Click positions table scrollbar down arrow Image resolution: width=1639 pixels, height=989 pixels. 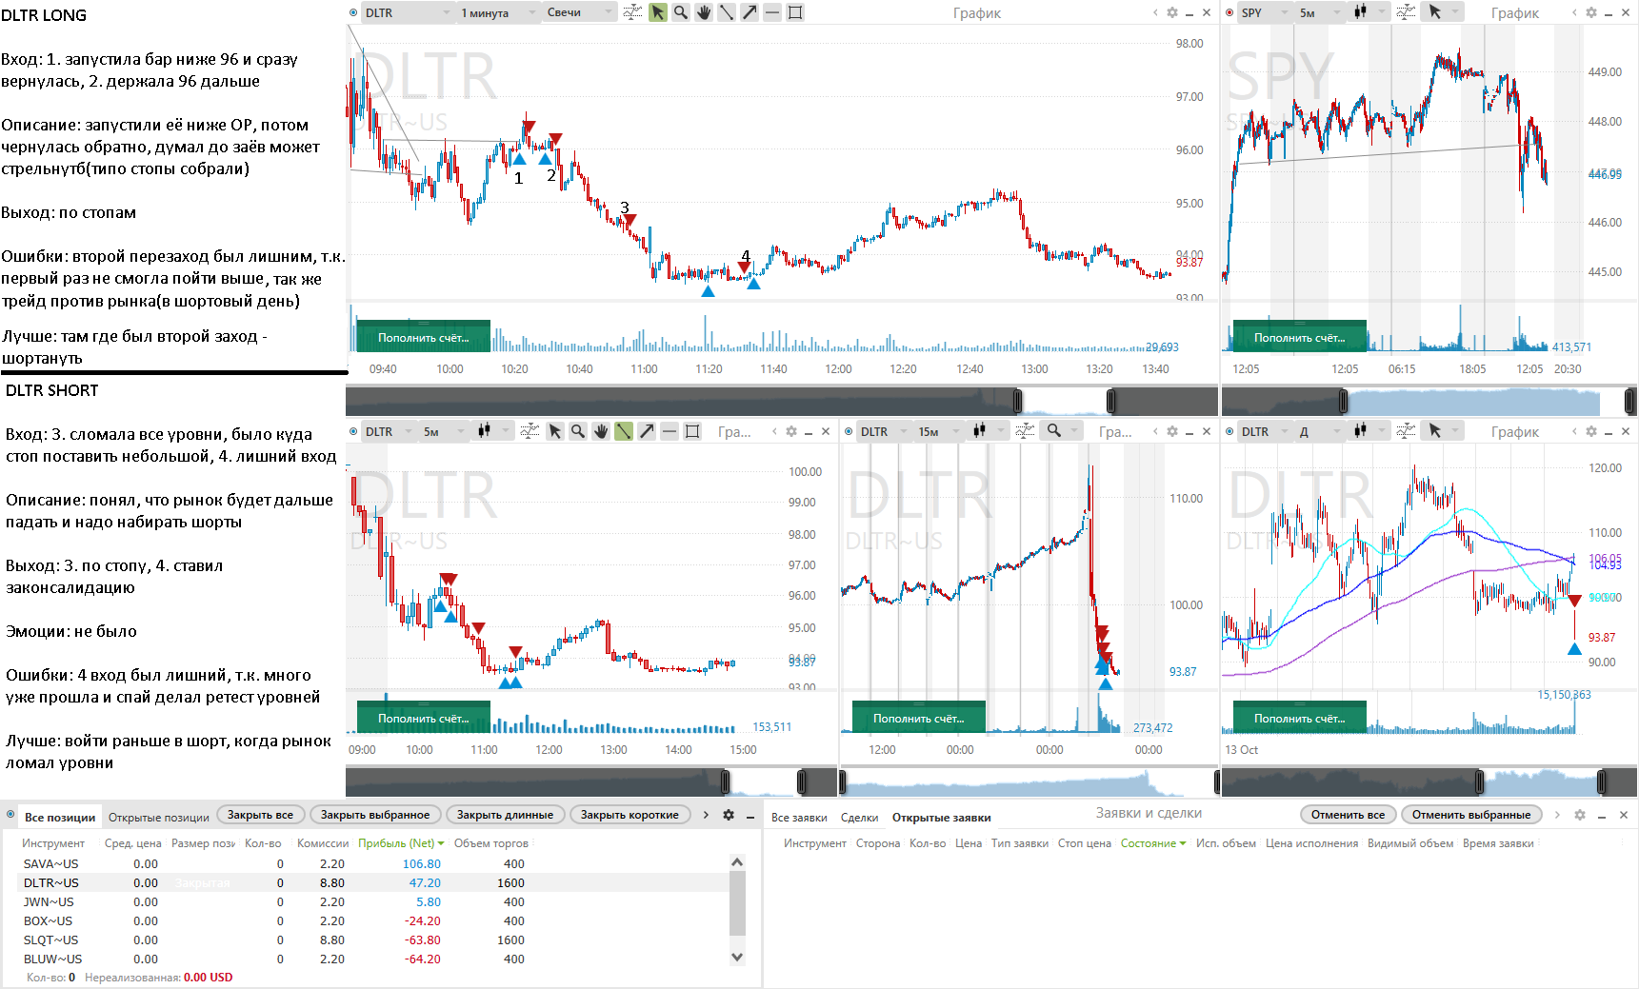coord(737,957)
